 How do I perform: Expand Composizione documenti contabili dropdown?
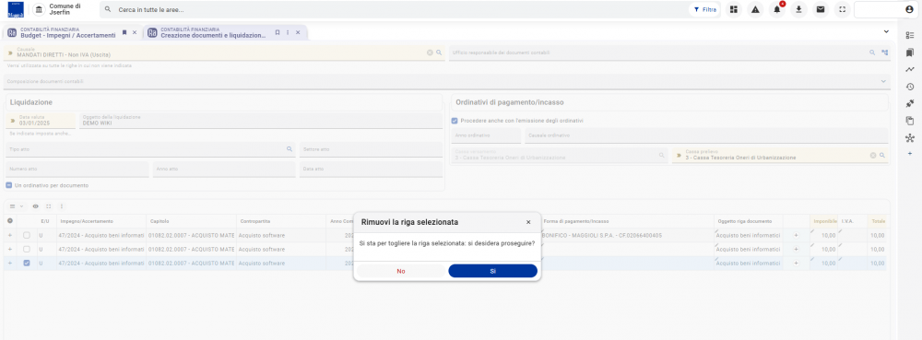883,81
